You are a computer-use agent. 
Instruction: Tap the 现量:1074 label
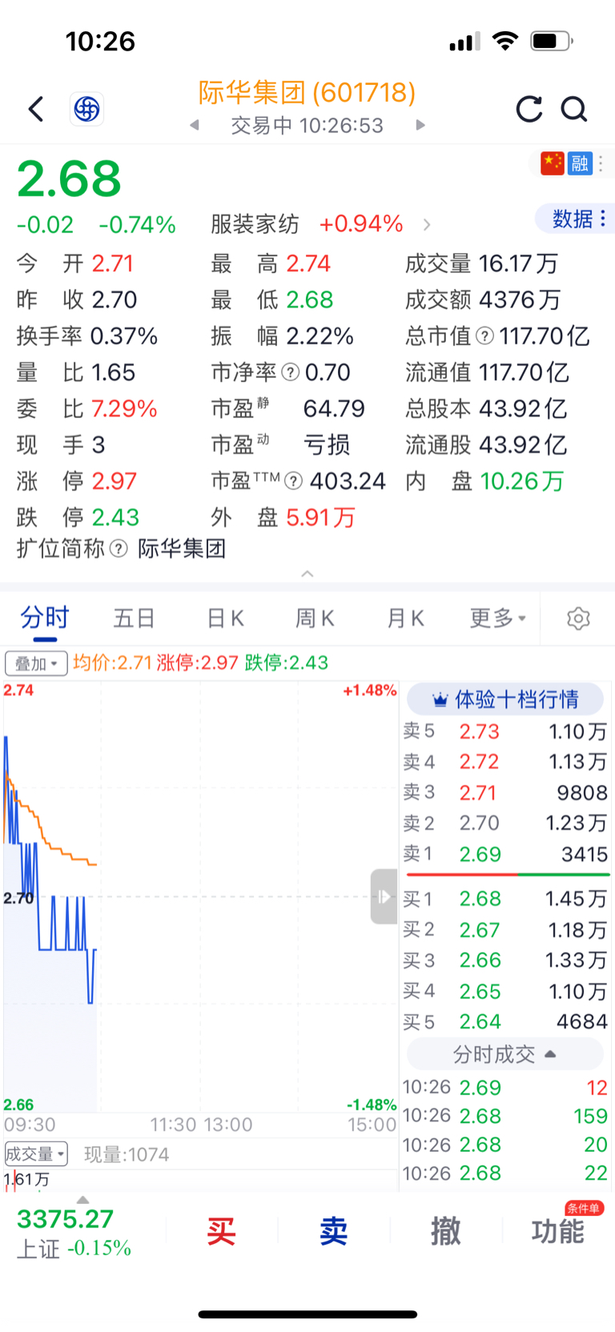pos(127,1154)
